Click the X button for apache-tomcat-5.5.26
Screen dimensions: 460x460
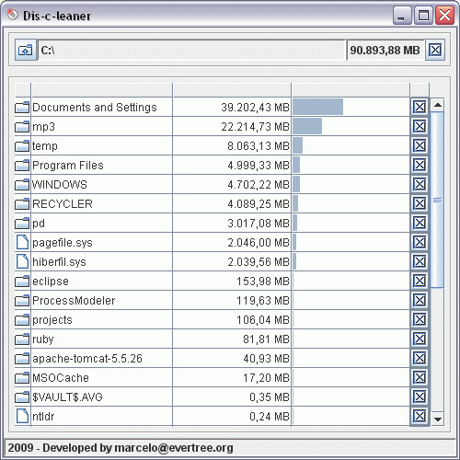(420, 358)
